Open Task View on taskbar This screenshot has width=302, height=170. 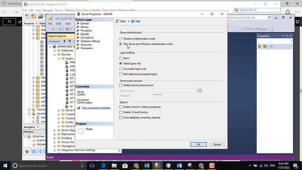tap(92, 166)
